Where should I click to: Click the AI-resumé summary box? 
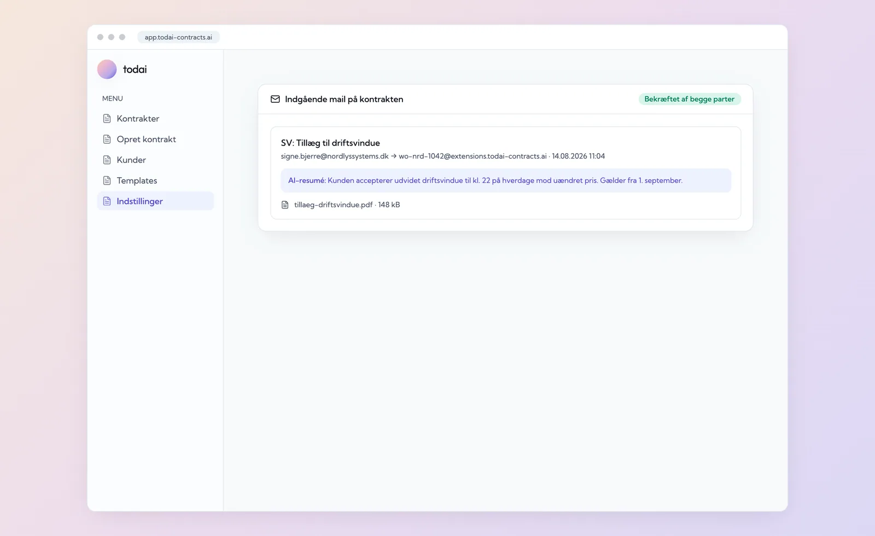pos(506,180)
